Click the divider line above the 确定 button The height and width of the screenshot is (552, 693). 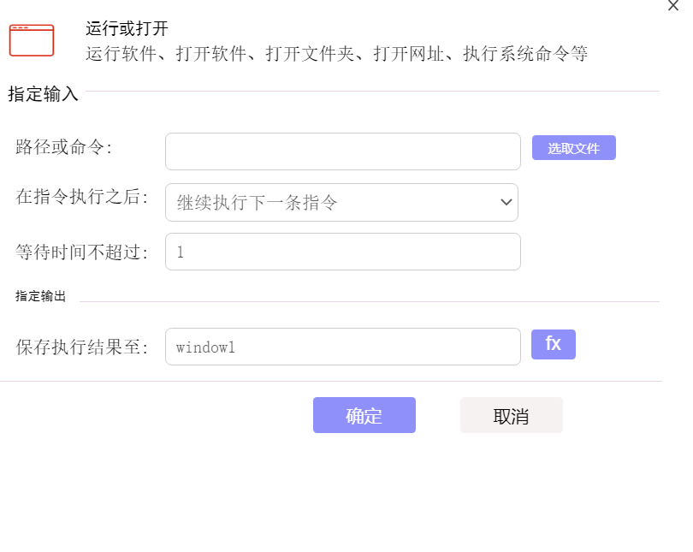[330, 381]
